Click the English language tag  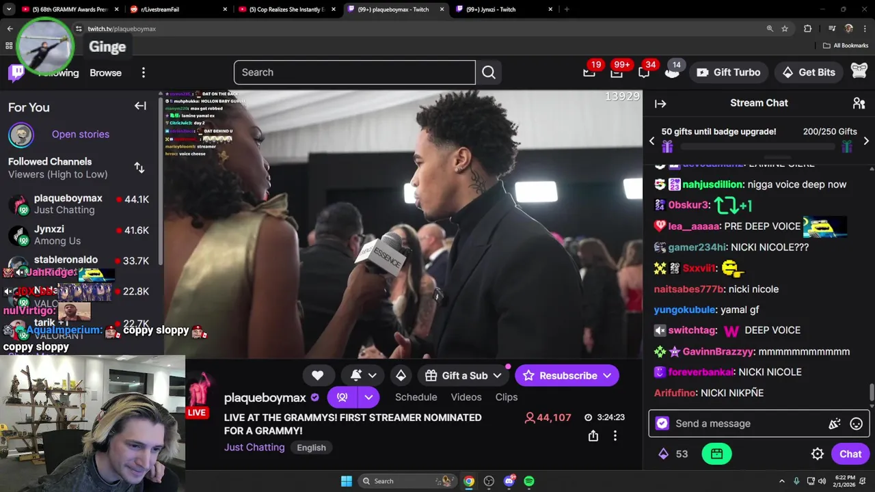tap(311, 448)
